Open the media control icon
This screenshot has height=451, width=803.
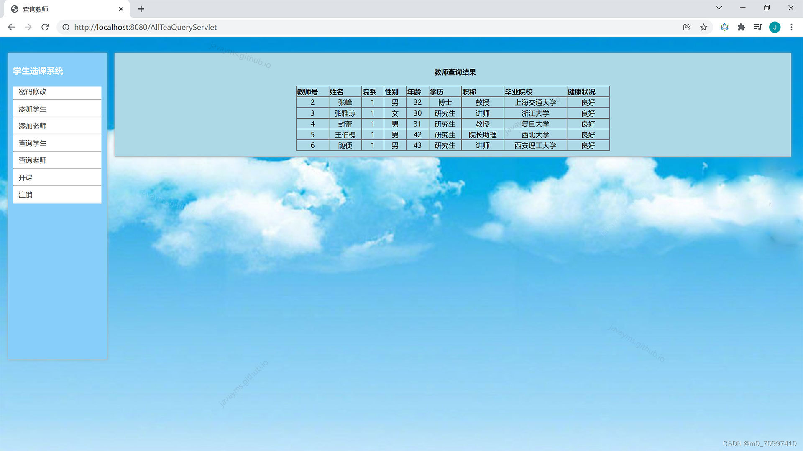pos(757,27)
